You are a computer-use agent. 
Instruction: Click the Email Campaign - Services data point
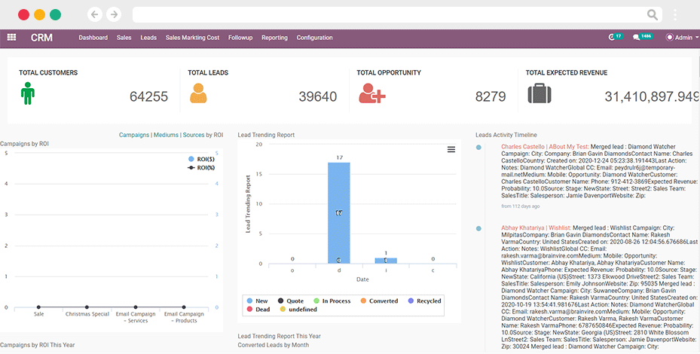click(x=136, y=307)
